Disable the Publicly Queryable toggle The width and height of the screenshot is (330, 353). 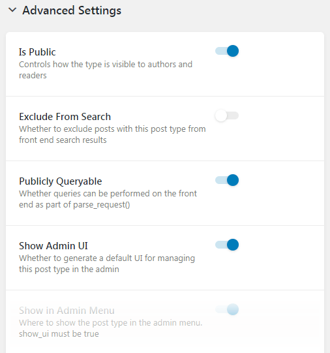point(227,180)
